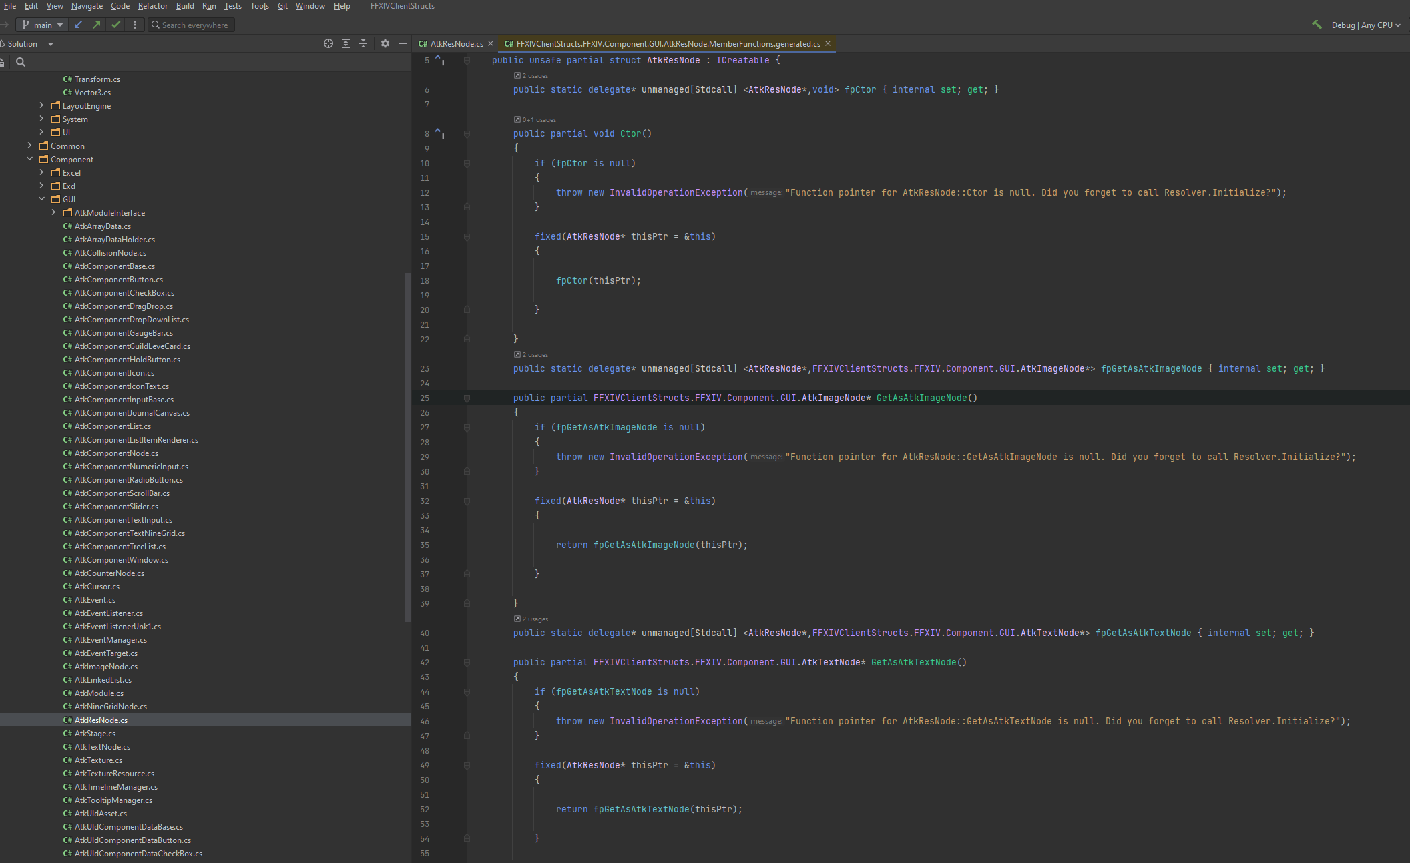
Task: Open the Refactor menu
Action: [153, 6]
